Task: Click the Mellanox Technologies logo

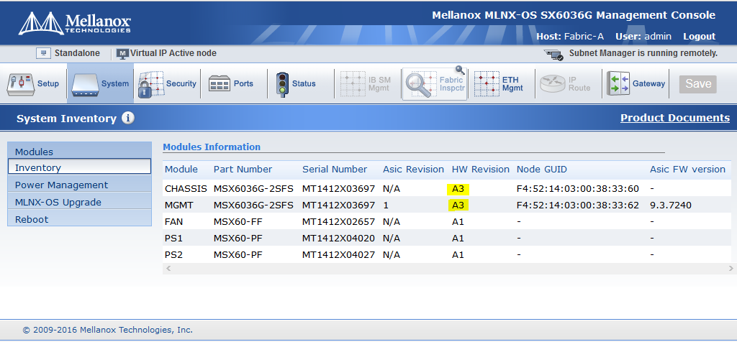Action: click(x=74, y=24)
